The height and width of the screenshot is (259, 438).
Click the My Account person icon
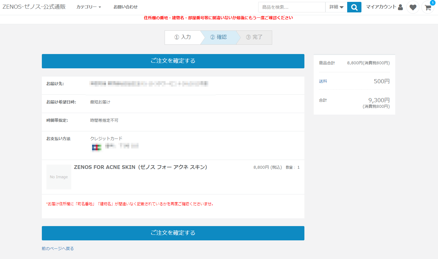click(400, 7)
